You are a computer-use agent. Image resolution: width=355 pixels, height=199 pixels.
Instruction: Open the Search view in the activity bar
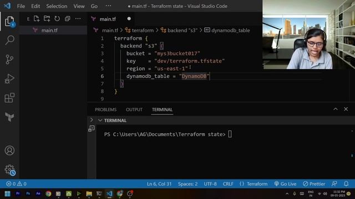(x=9, y=40)
